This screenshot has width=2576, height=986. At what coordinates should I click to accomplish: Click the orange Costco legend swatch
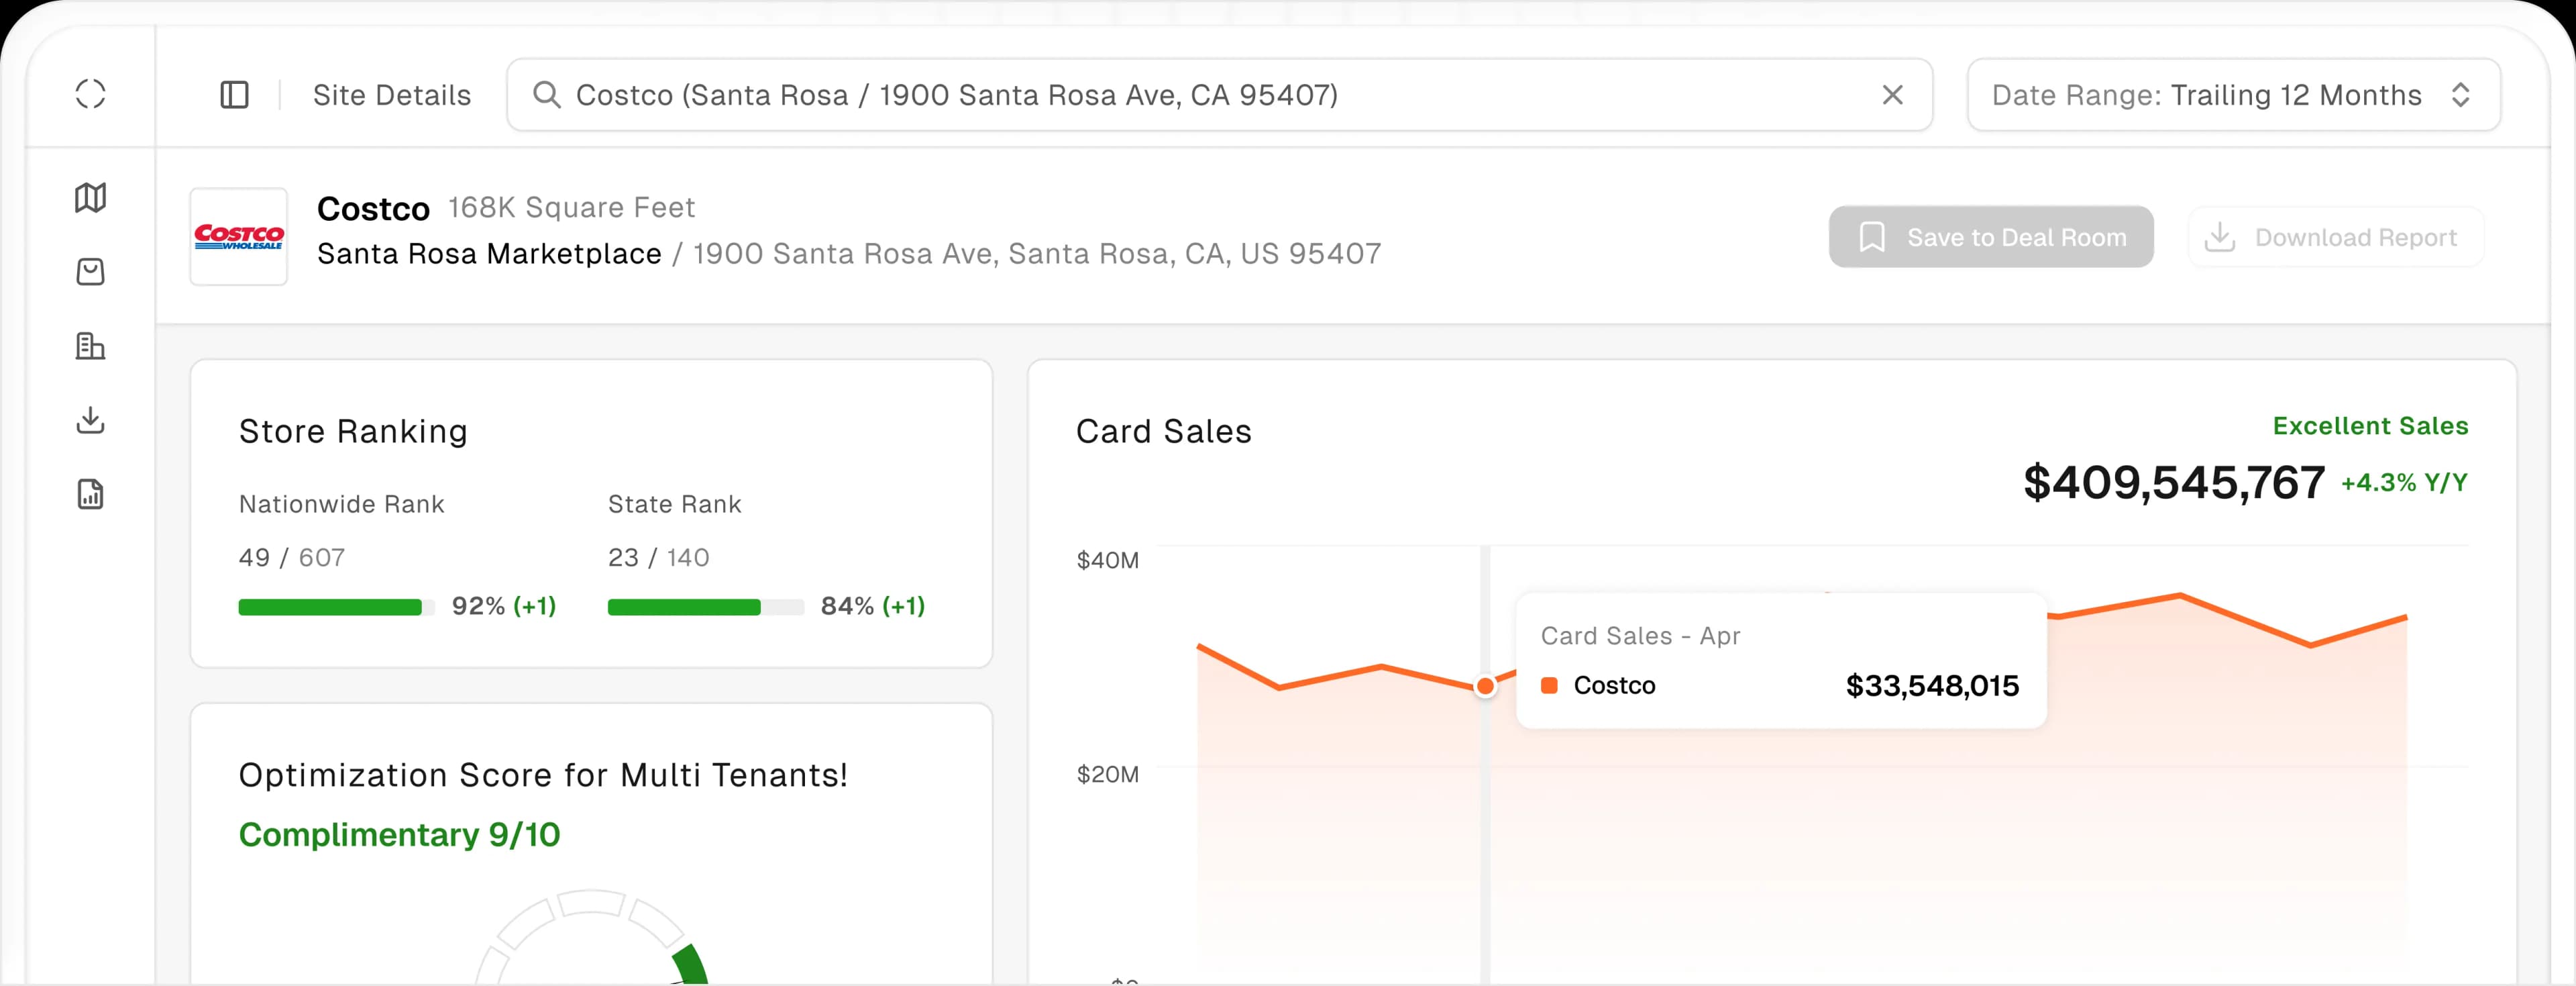1549,686
